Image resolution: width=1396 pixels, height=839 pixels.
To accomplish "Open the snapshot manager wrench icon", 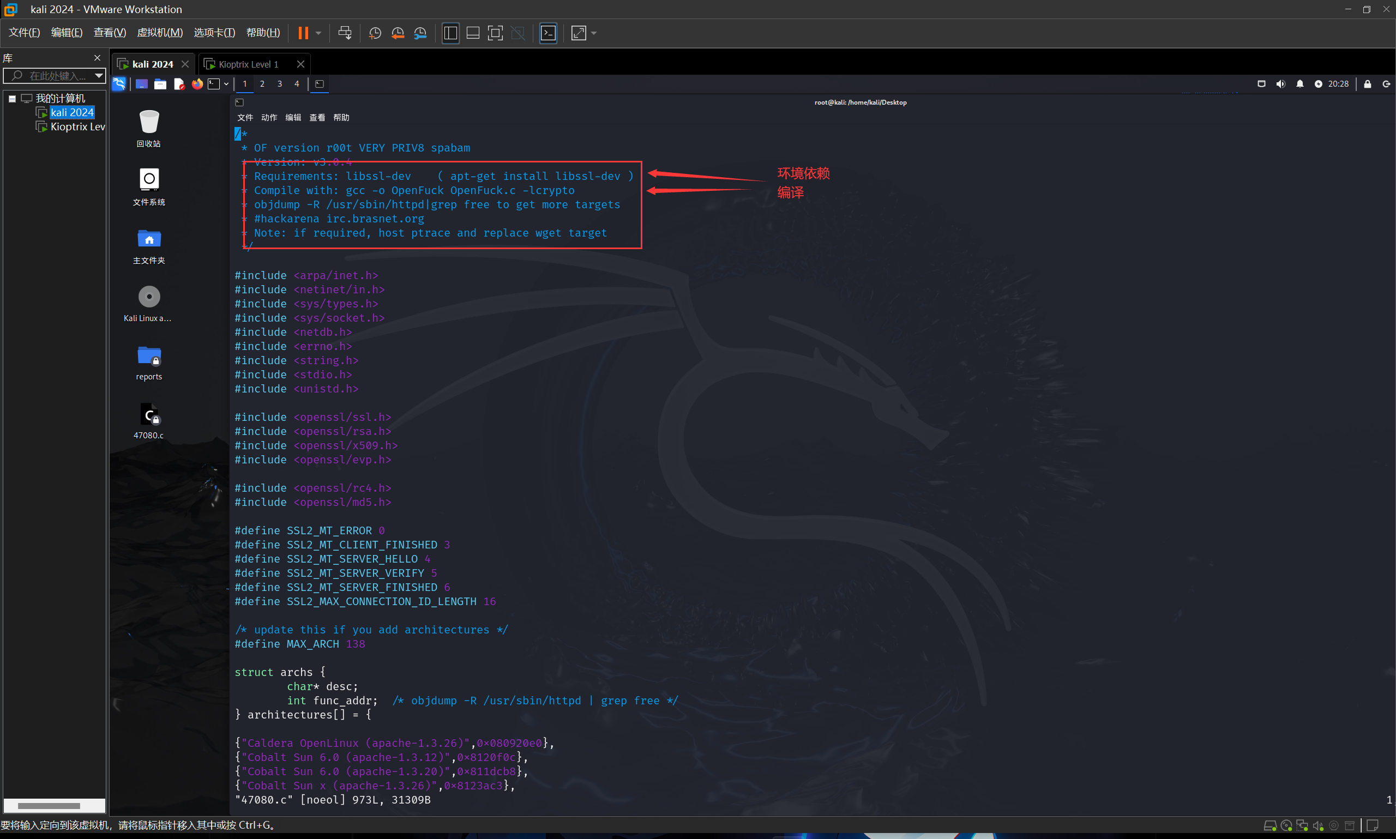I will (x=420, y=33).
